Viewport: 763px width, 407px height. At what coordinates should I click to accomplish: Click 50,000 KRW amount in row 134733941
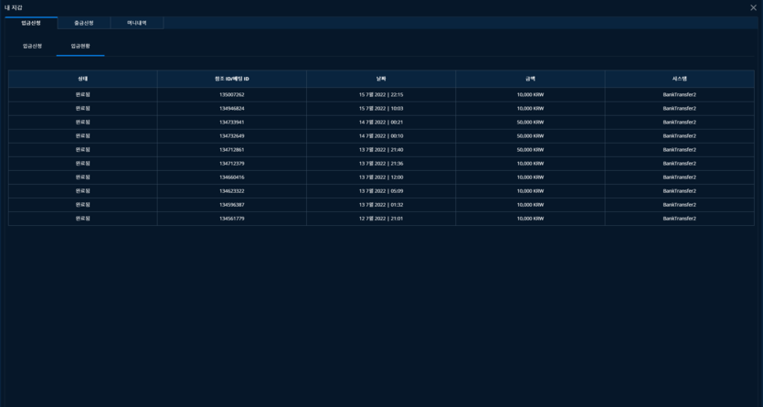click(530, 123)
